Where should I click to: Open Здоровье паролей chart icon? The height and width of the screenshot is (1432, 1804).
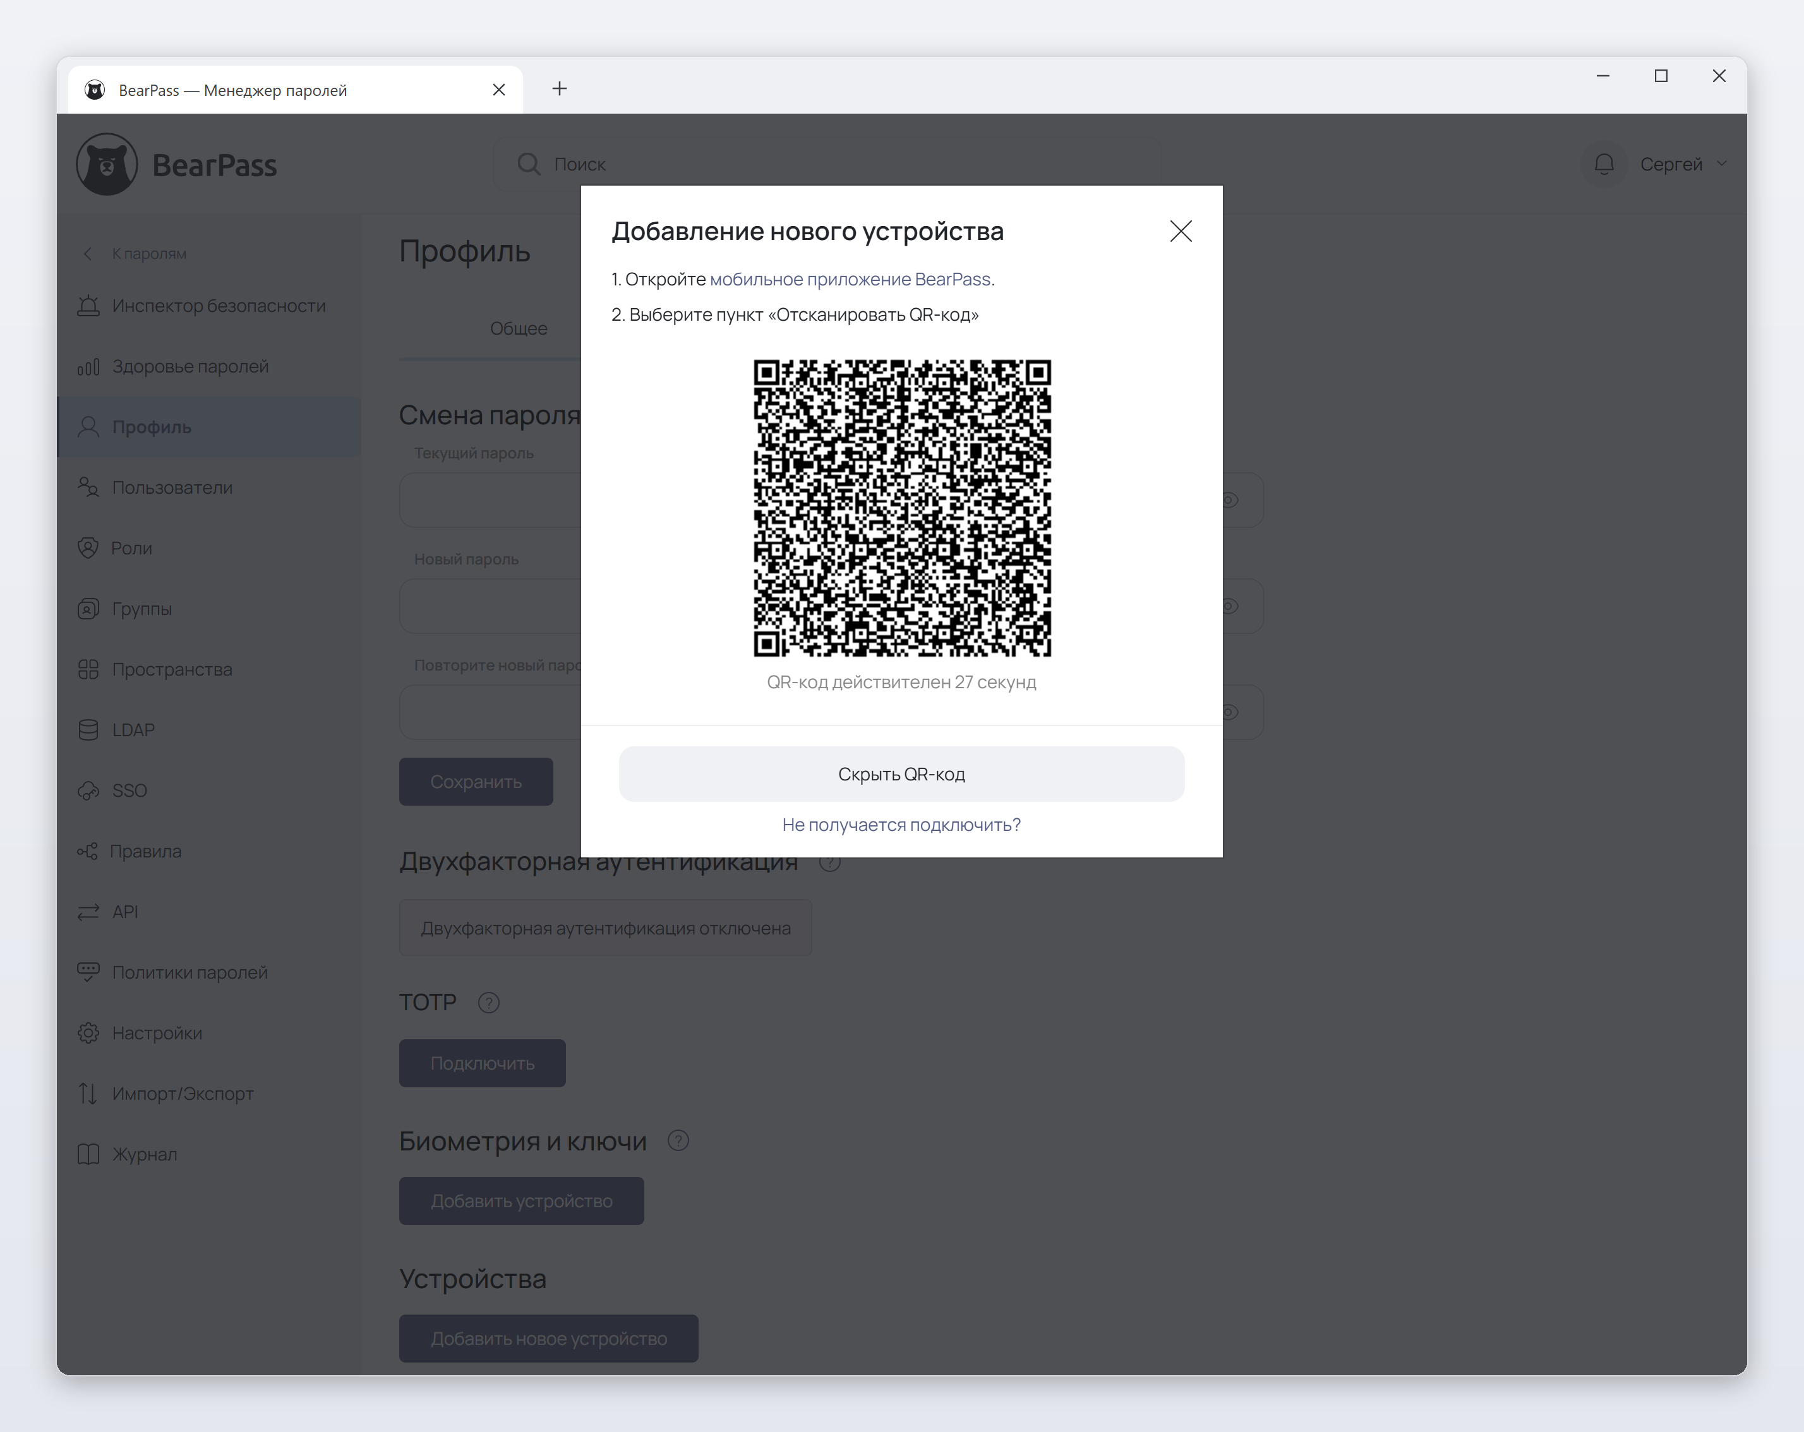88,366
